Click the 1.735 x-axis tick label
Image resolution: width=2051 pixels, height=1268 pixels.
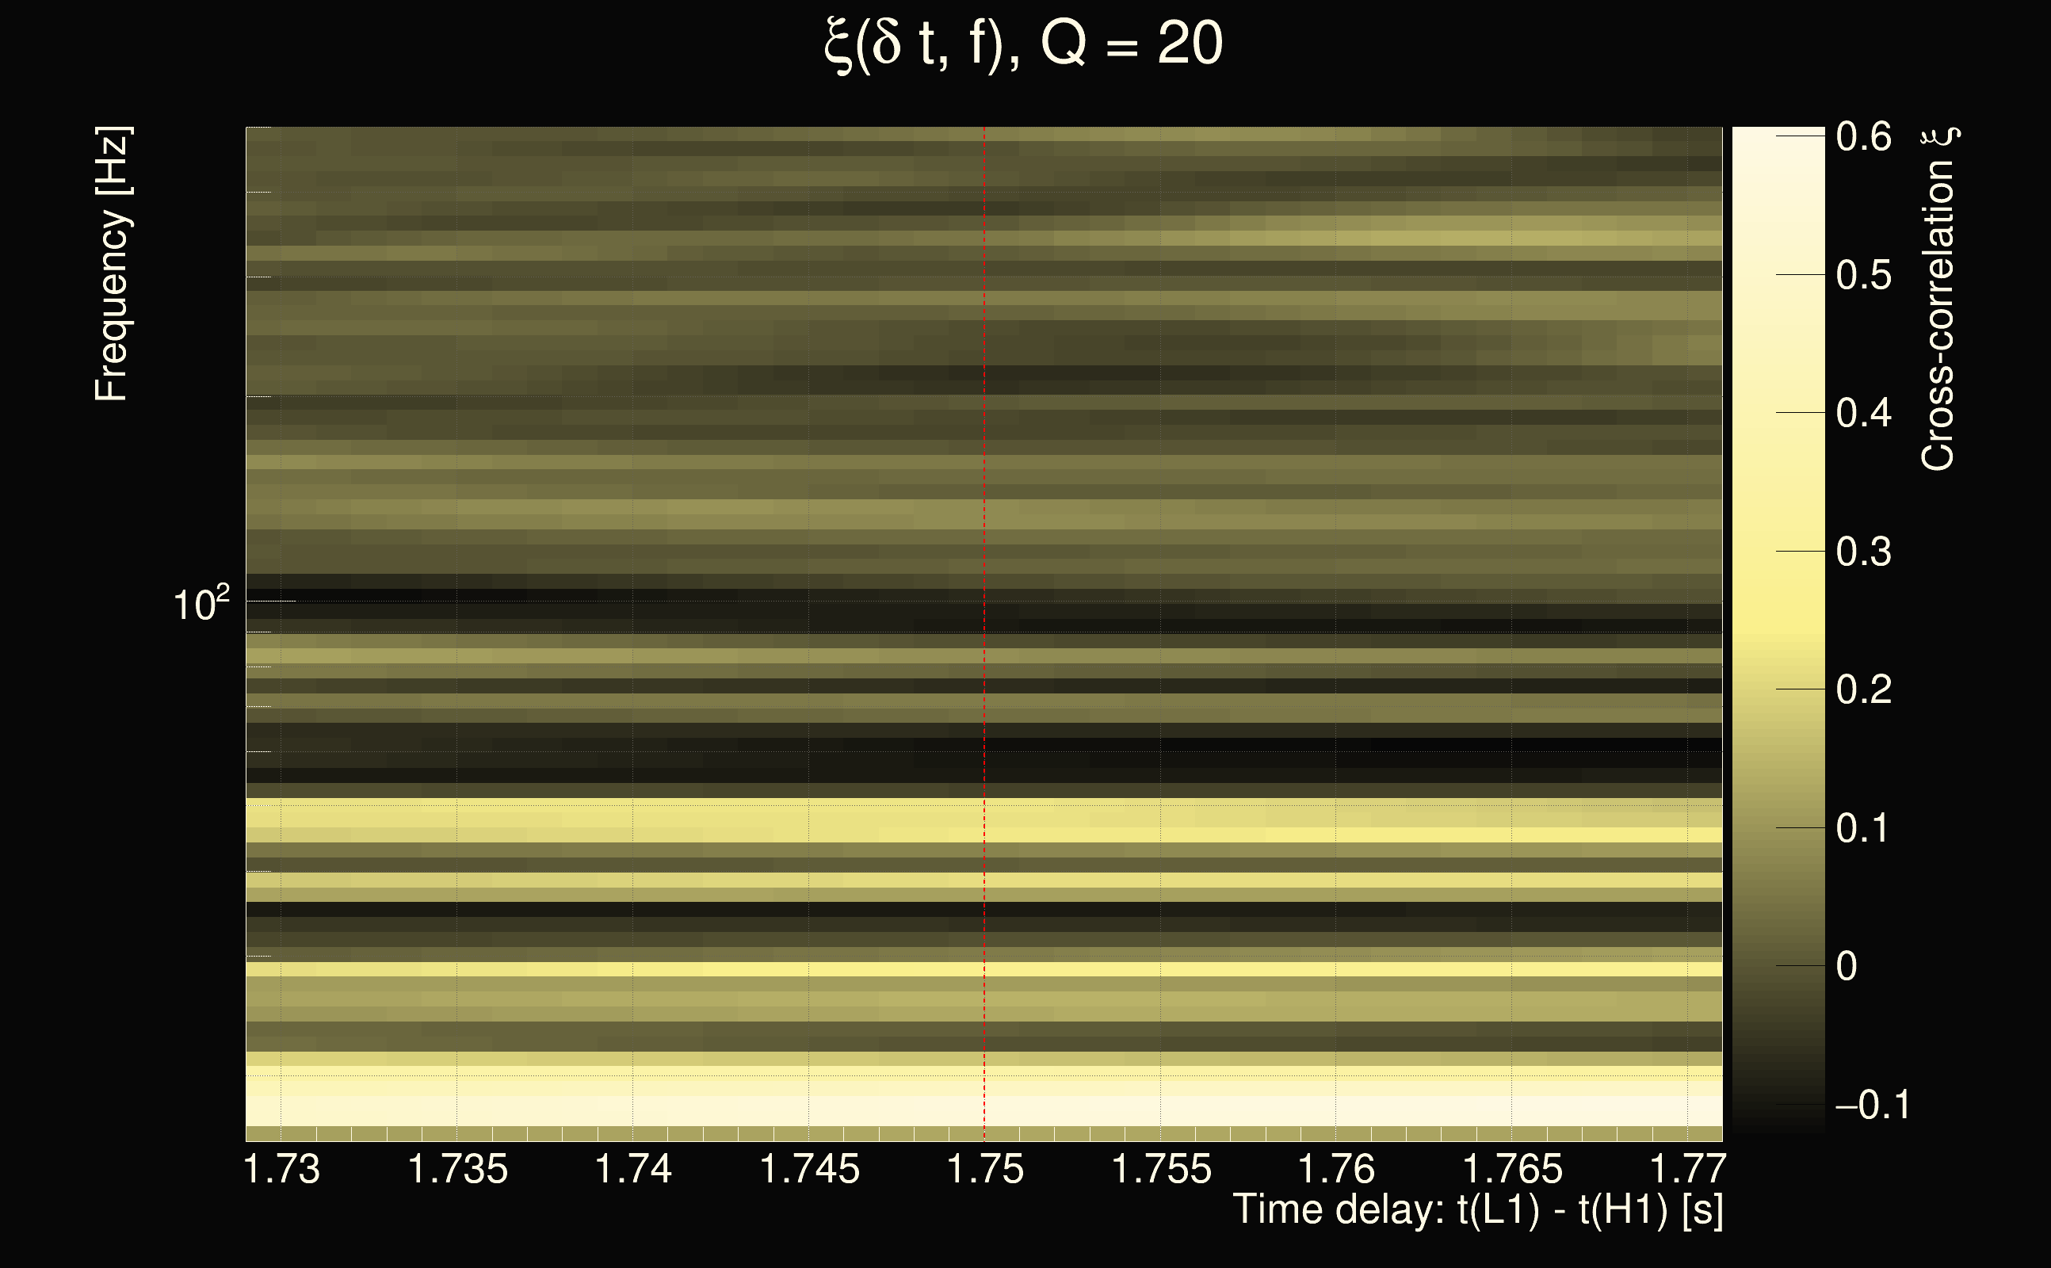[458, 1170]
